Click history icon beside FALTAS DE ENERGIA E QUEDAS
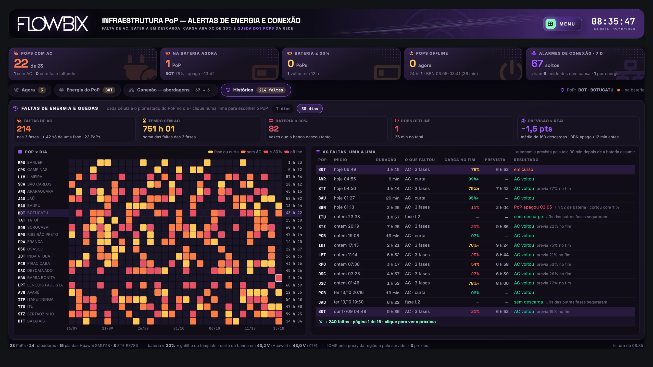Screen dimensions: 653x367 coord(16,108)
